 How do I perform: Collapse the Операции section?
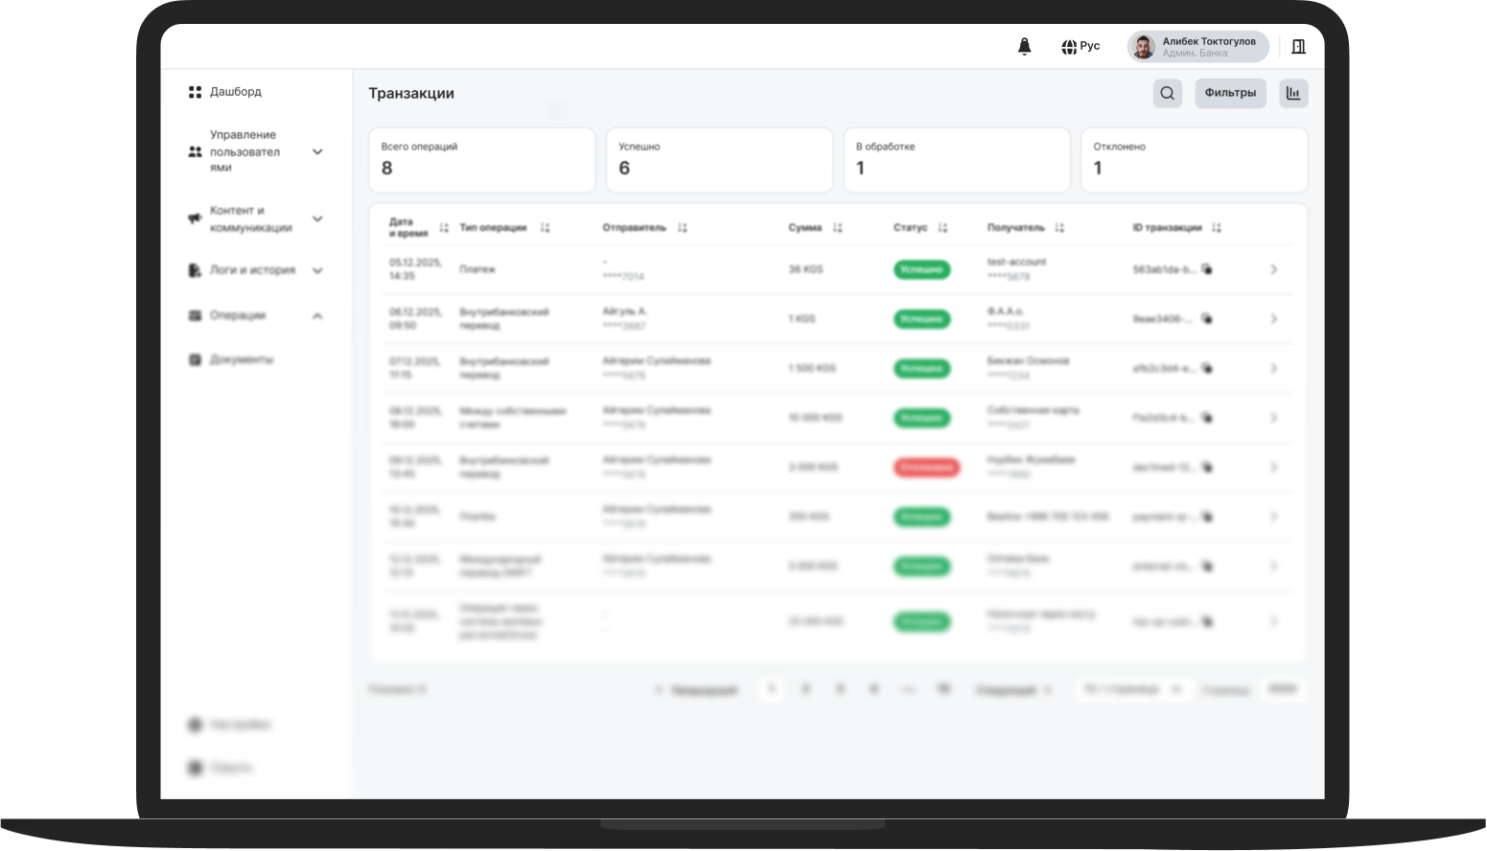(317, 315)
